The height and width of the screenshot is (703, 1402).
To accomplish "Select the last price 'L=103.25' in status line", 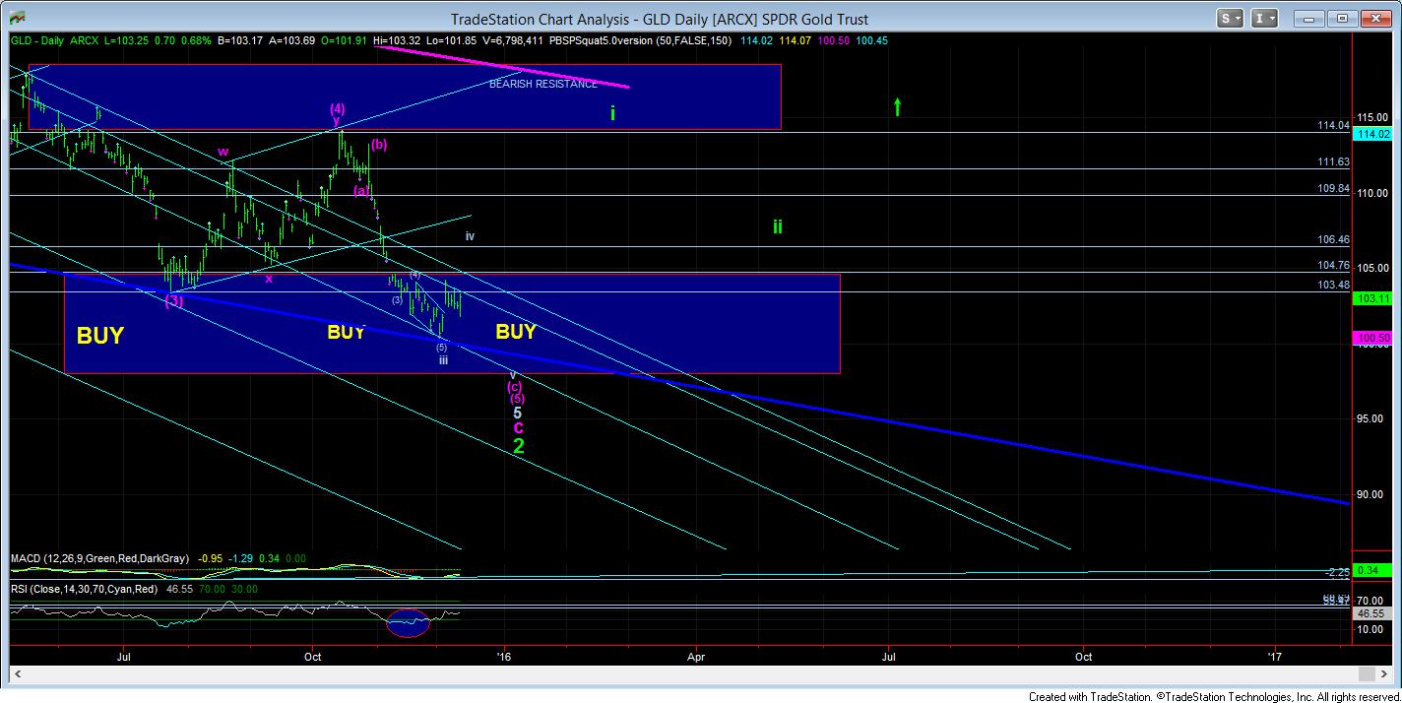I will (x=129, y=40).
